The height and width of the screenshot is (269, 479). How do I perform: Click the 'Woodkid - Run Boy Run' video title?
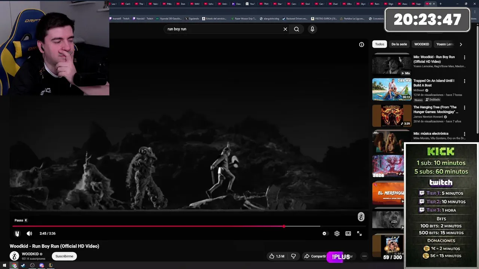tap(54, 246)
